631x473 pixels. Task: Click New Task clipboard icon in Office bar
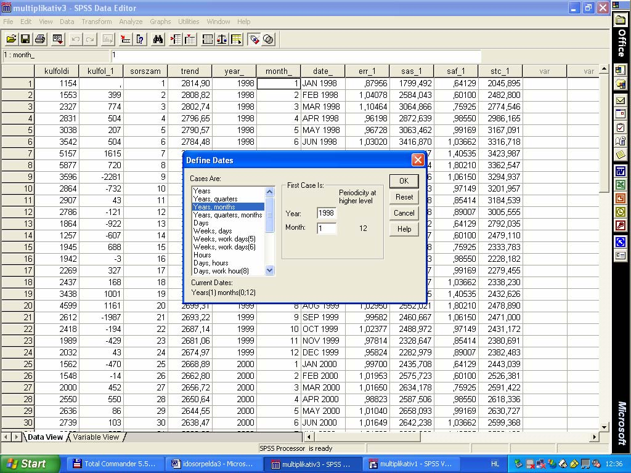[x=621, y=127]
